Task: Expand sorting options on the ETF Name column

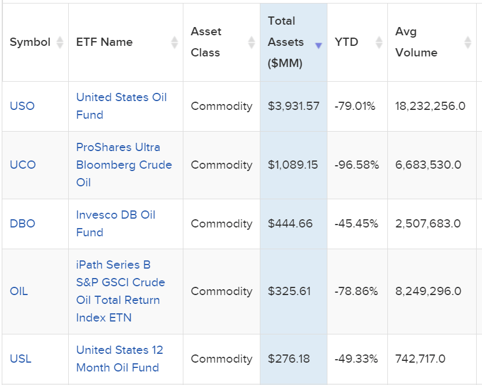Action: [175, 42]
